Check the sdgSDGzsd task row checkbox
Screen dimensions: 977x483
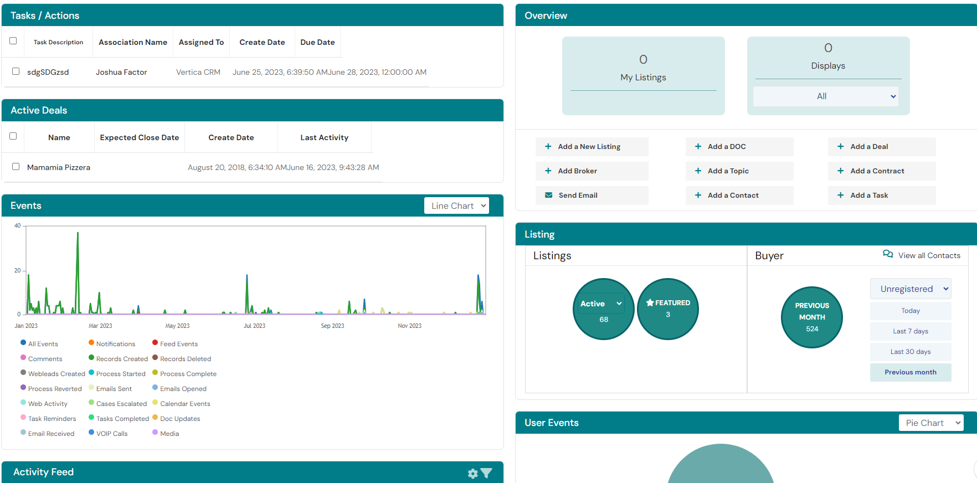[x=16, y=71]
